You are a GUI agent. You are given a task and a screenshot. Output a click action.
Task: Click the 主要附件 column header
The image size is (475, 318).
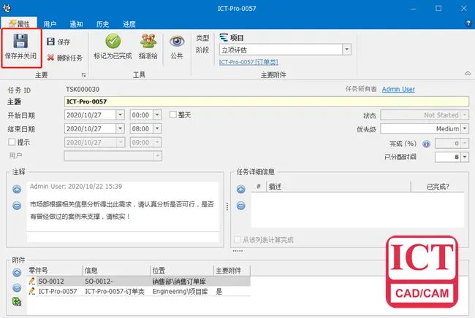click(232, 271)
